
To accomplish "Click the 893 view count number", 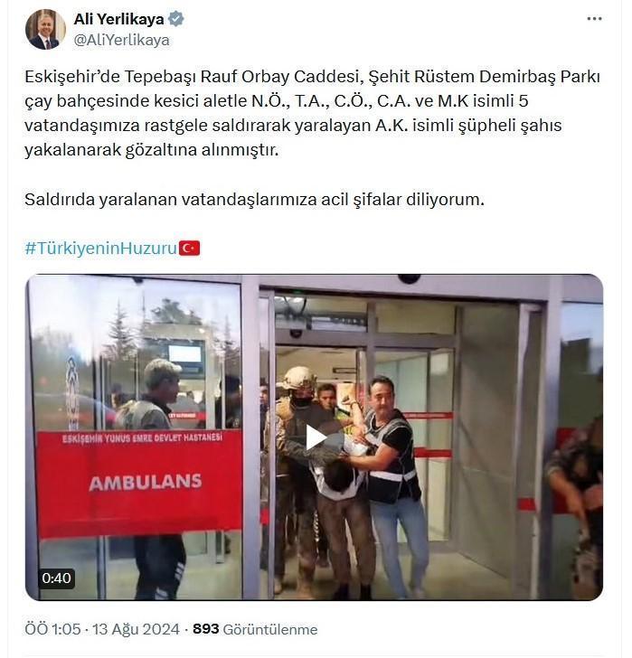I will 205,629.
